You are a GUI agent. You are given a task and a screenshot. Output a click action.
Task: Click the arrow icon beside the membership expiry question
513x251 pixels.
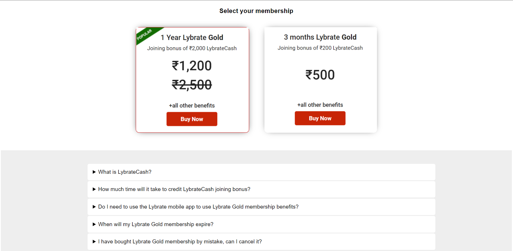[x=94, y=224]
